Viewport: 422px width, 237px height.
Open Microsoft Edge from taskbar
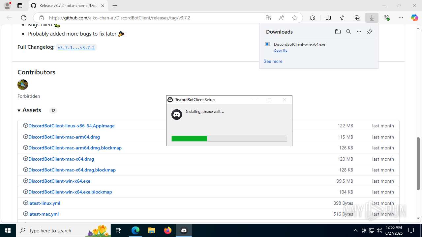pyautogui.click(x=136, y=230)
